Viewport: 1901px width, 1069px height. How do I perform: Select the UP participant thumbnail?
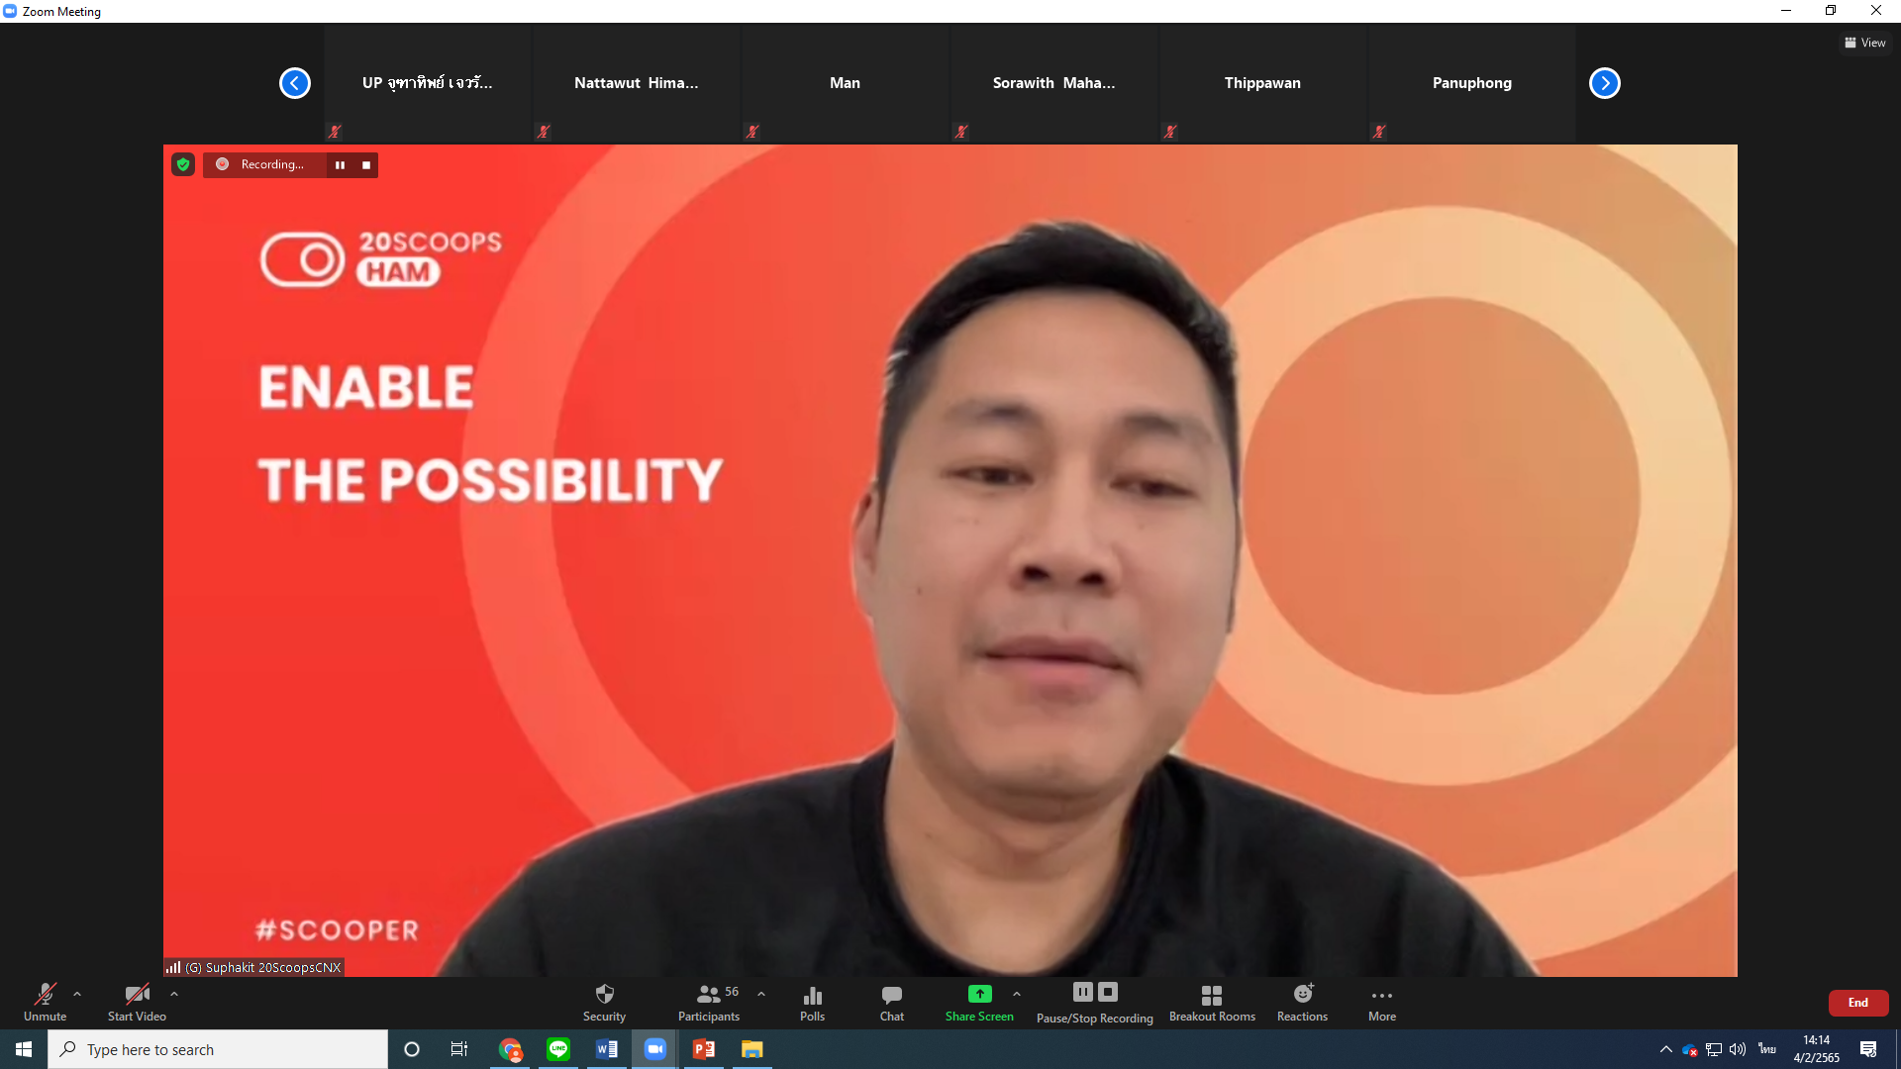[x=428, y=83]
